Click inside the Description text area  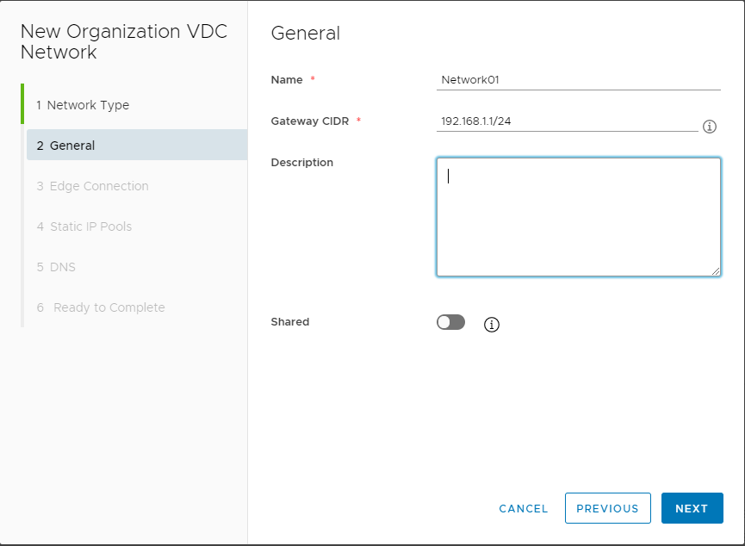(x=578, y=217)
